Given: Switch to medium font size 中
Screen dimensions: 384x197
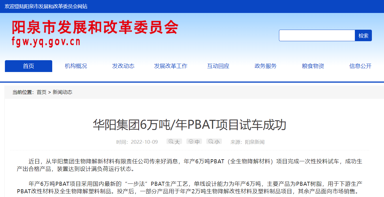Looking at the screenshot, I should point(194,141).
